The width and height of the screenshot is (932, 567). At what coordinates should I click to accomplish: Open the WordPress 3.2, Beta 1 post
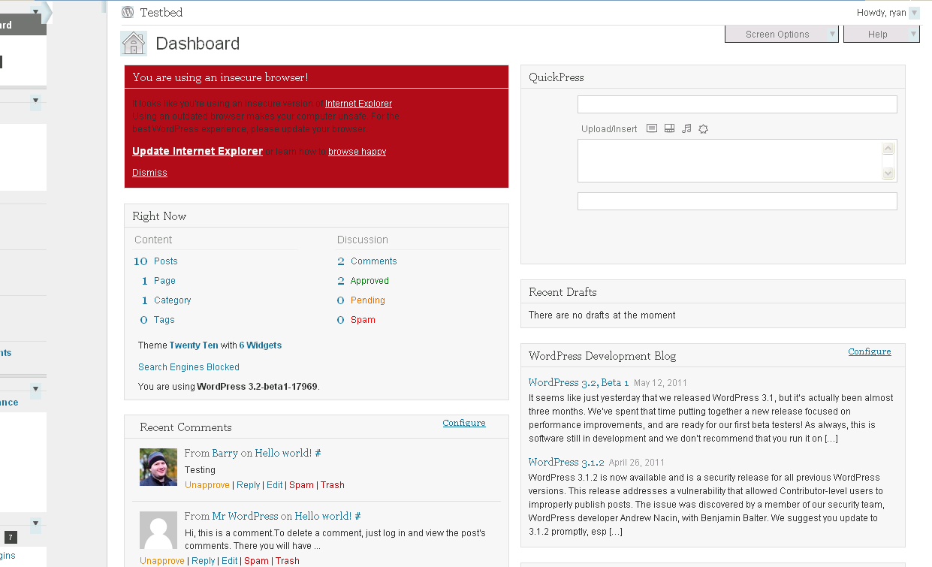(x=578, y=382)
